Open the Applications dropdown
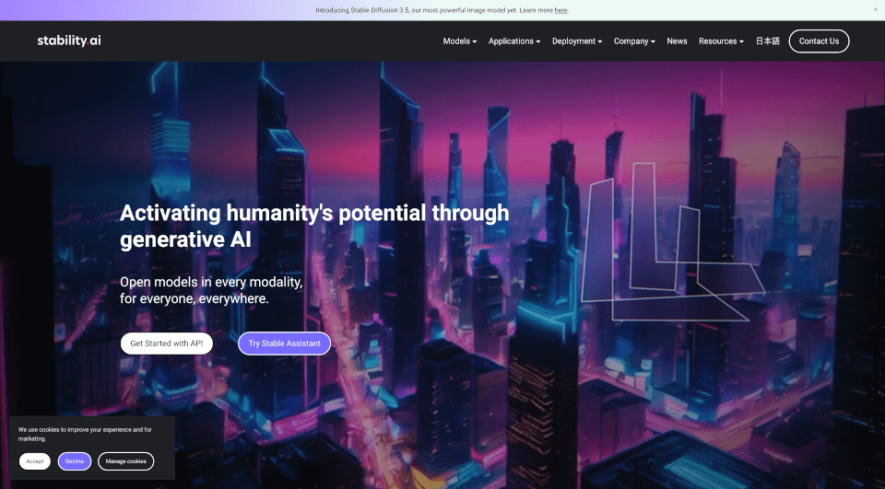The width and height of the screenshot is (885, 489). 514,41
